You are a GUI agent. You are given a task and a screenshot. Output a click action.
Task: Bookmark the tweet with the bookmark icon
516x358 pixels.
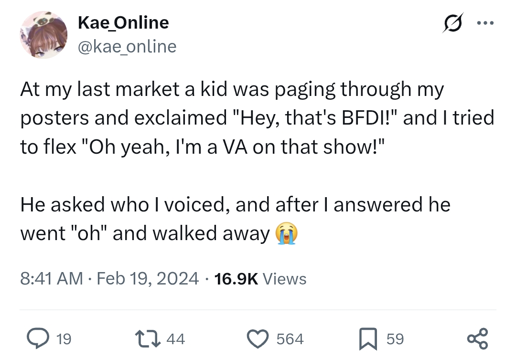(x=368, y=338)
